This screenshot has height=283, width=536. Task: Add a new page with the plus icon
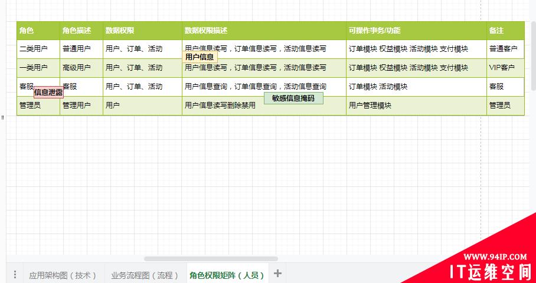coord(277,274)
